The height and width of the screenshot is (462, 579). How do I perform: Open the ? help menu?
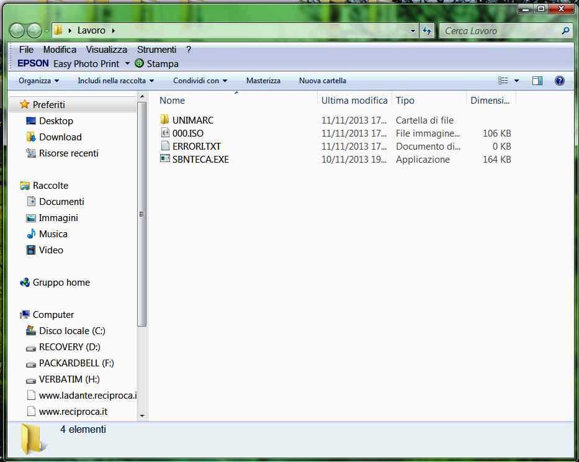(x=189, y=50)
